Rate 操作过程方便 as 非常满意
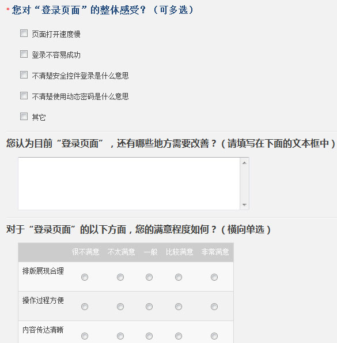The height and width of the screenshot is (343, 337). click(x=214, y=307)
